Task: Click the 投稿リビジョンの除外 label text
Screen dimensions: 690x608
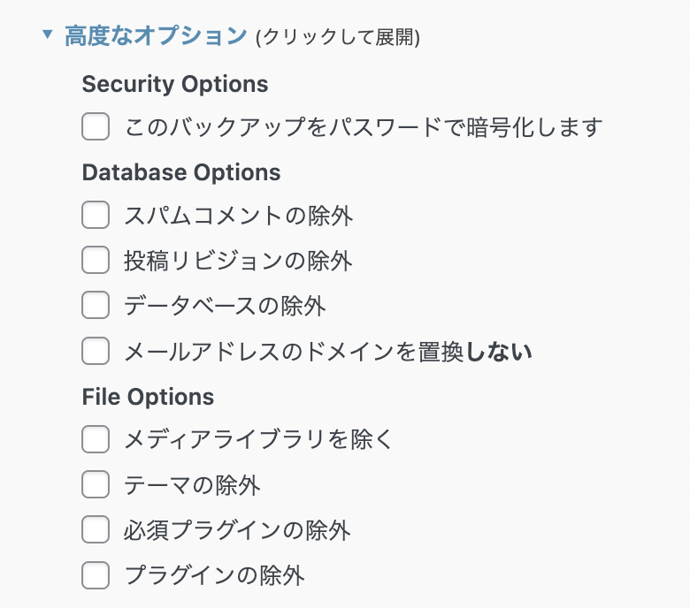Action: [238, 260]
